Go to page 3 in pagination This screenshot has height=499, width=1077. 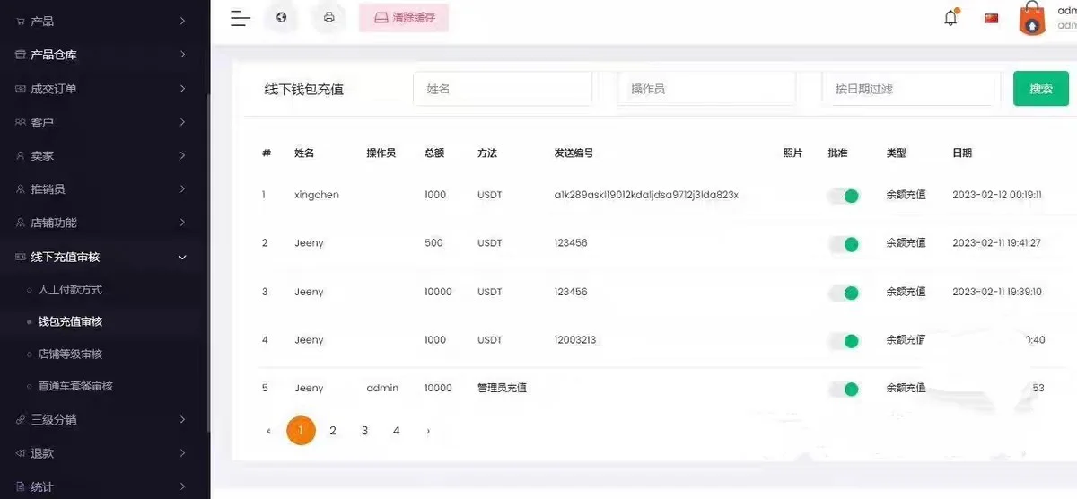364,431
